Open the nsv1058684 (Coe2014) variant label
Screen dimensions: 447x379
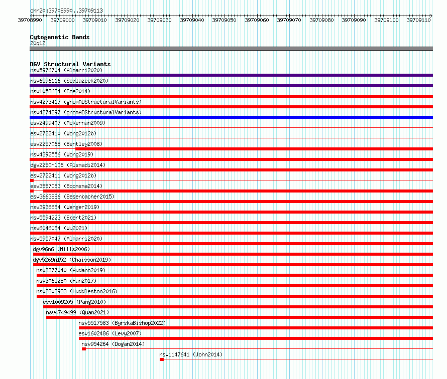tap(60, 91)
